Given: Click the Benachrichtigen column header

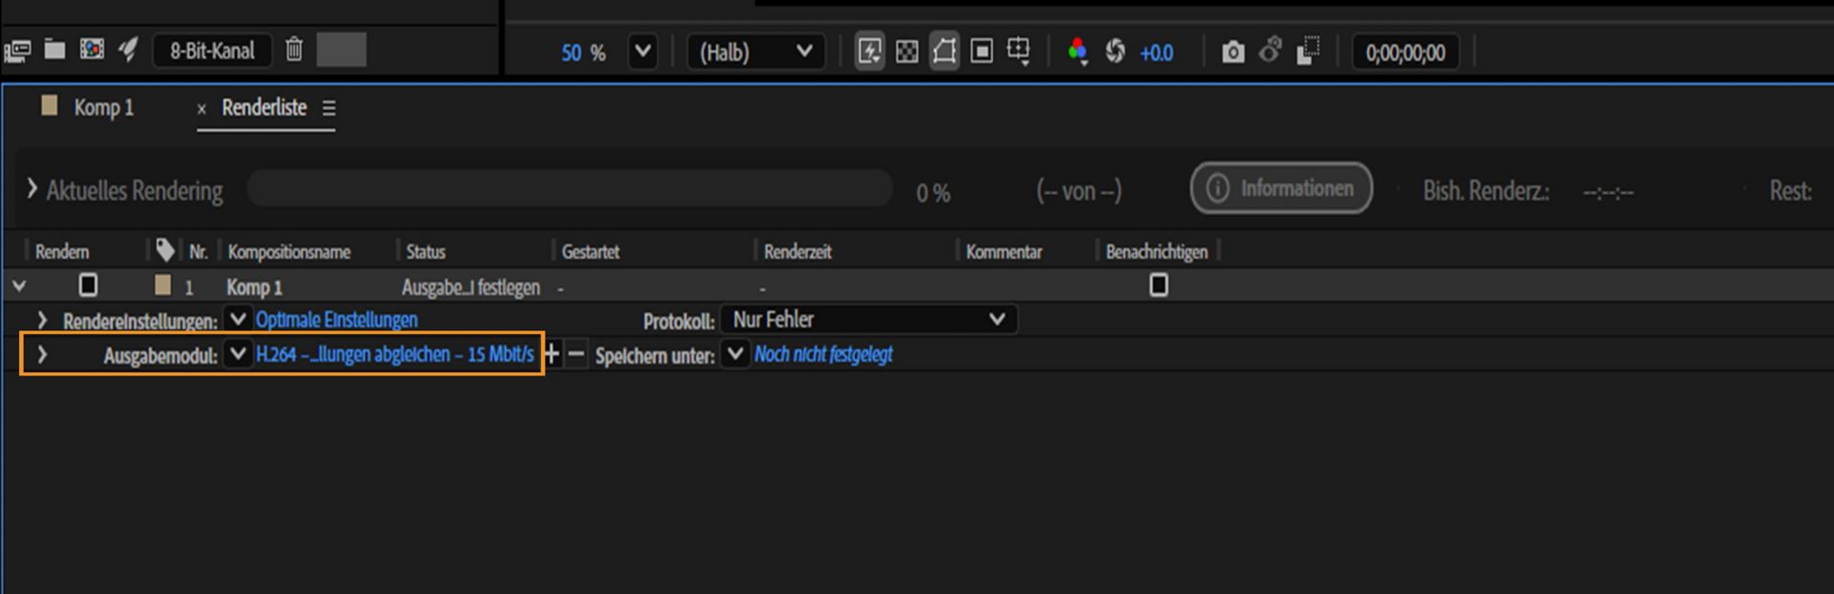Looking at the screenshot, I should (1156, 251).
